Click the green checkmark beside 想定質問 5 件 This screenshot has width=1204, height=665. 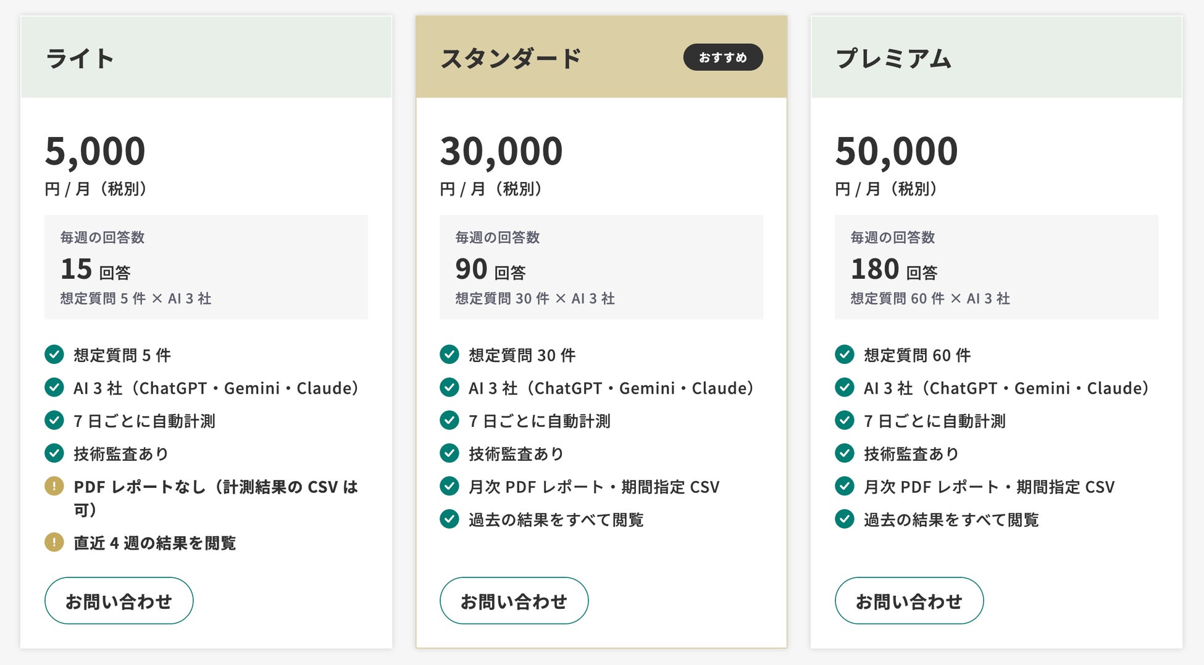point(54,355)
